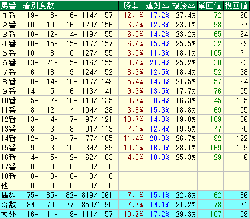Select the 他 row label
The image size is (250, 219).
(x=4, y=186)
